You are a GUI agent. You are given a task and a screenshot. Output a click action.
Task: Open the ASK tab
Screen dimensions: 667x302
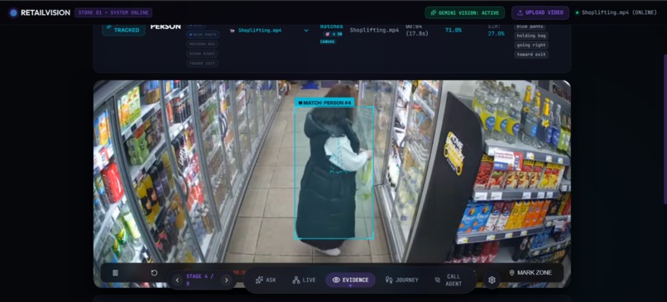point(266,280)
